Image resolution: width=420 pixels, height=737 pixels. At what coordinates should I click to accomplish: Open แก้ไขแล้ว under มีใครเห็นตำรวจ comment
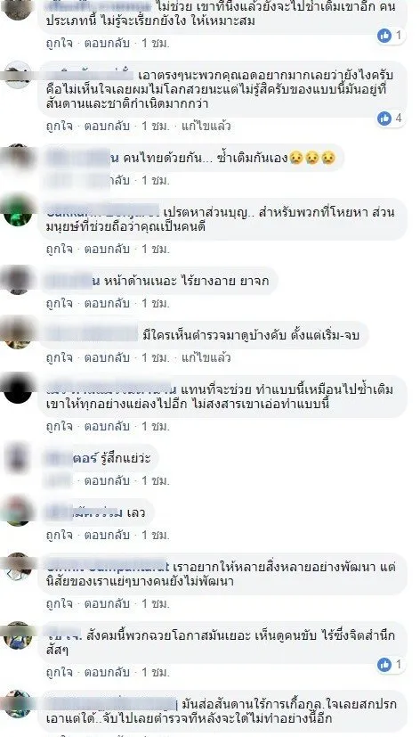click(206, 358)
